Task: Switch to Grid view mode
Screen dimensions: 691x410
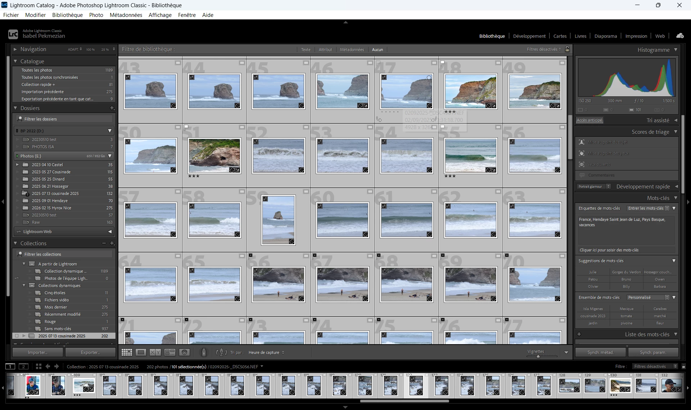Action: 127,352
